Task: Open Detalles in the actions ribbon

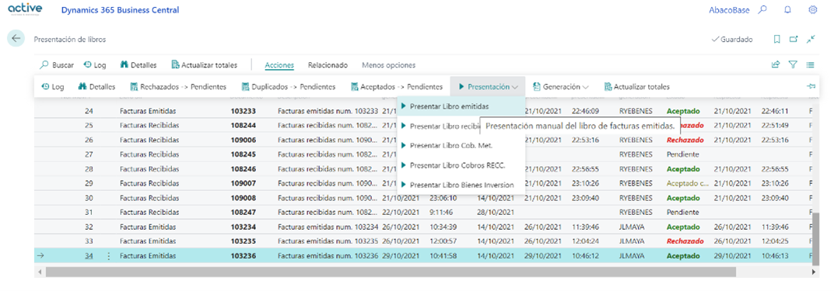Action: click(x=96, y=86)
